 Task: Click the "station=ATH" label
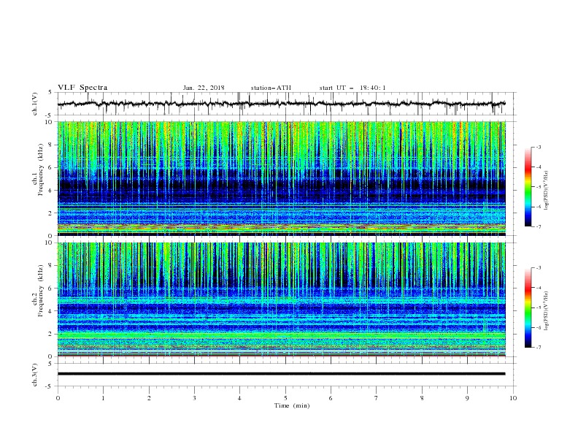coord(271,88)
